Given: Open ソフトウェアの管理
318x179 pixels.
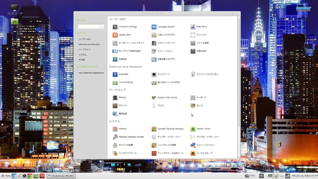Looking at the screenshot, I should coord(164,145).
